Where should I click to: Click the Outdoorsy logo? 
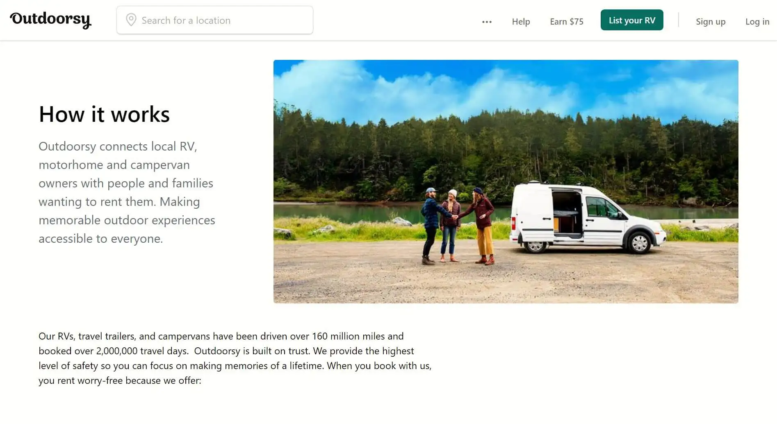point(50,20)
